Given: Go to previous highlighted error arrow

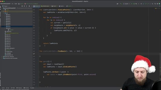Looking at the screenshot, I should [x=158, y=8].
